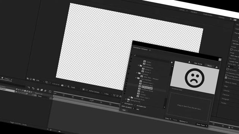Click the frame blending icon in timeline header
239x134 pixels.
tap(41, 90)
